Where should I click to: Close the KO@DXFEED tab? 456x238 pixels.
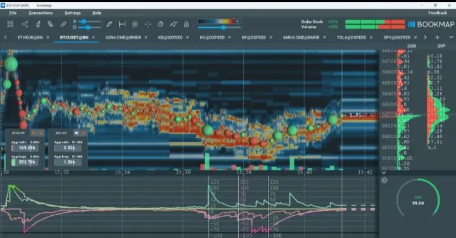coord(229,37)
